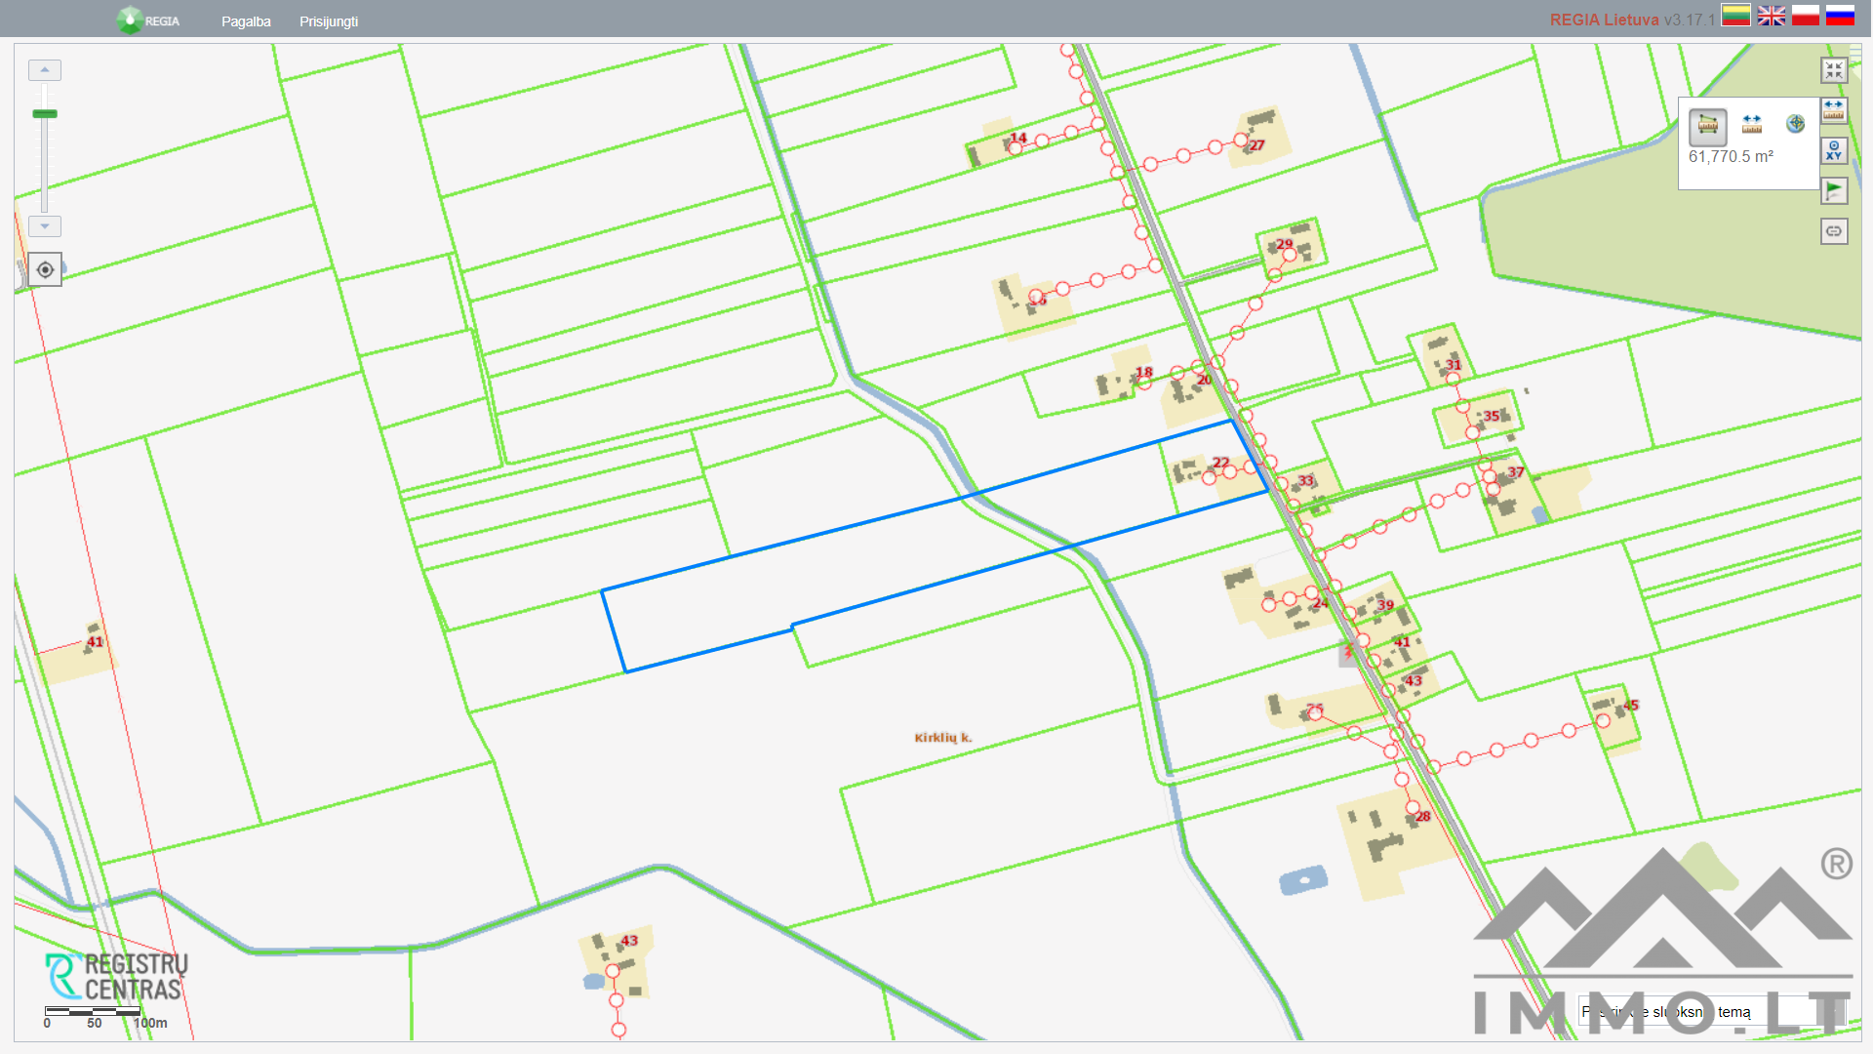Image resolution: width=1873 pixels, height=1054 pixels.
Task: Click house number 18 on the map
Action: point(1144,372)
